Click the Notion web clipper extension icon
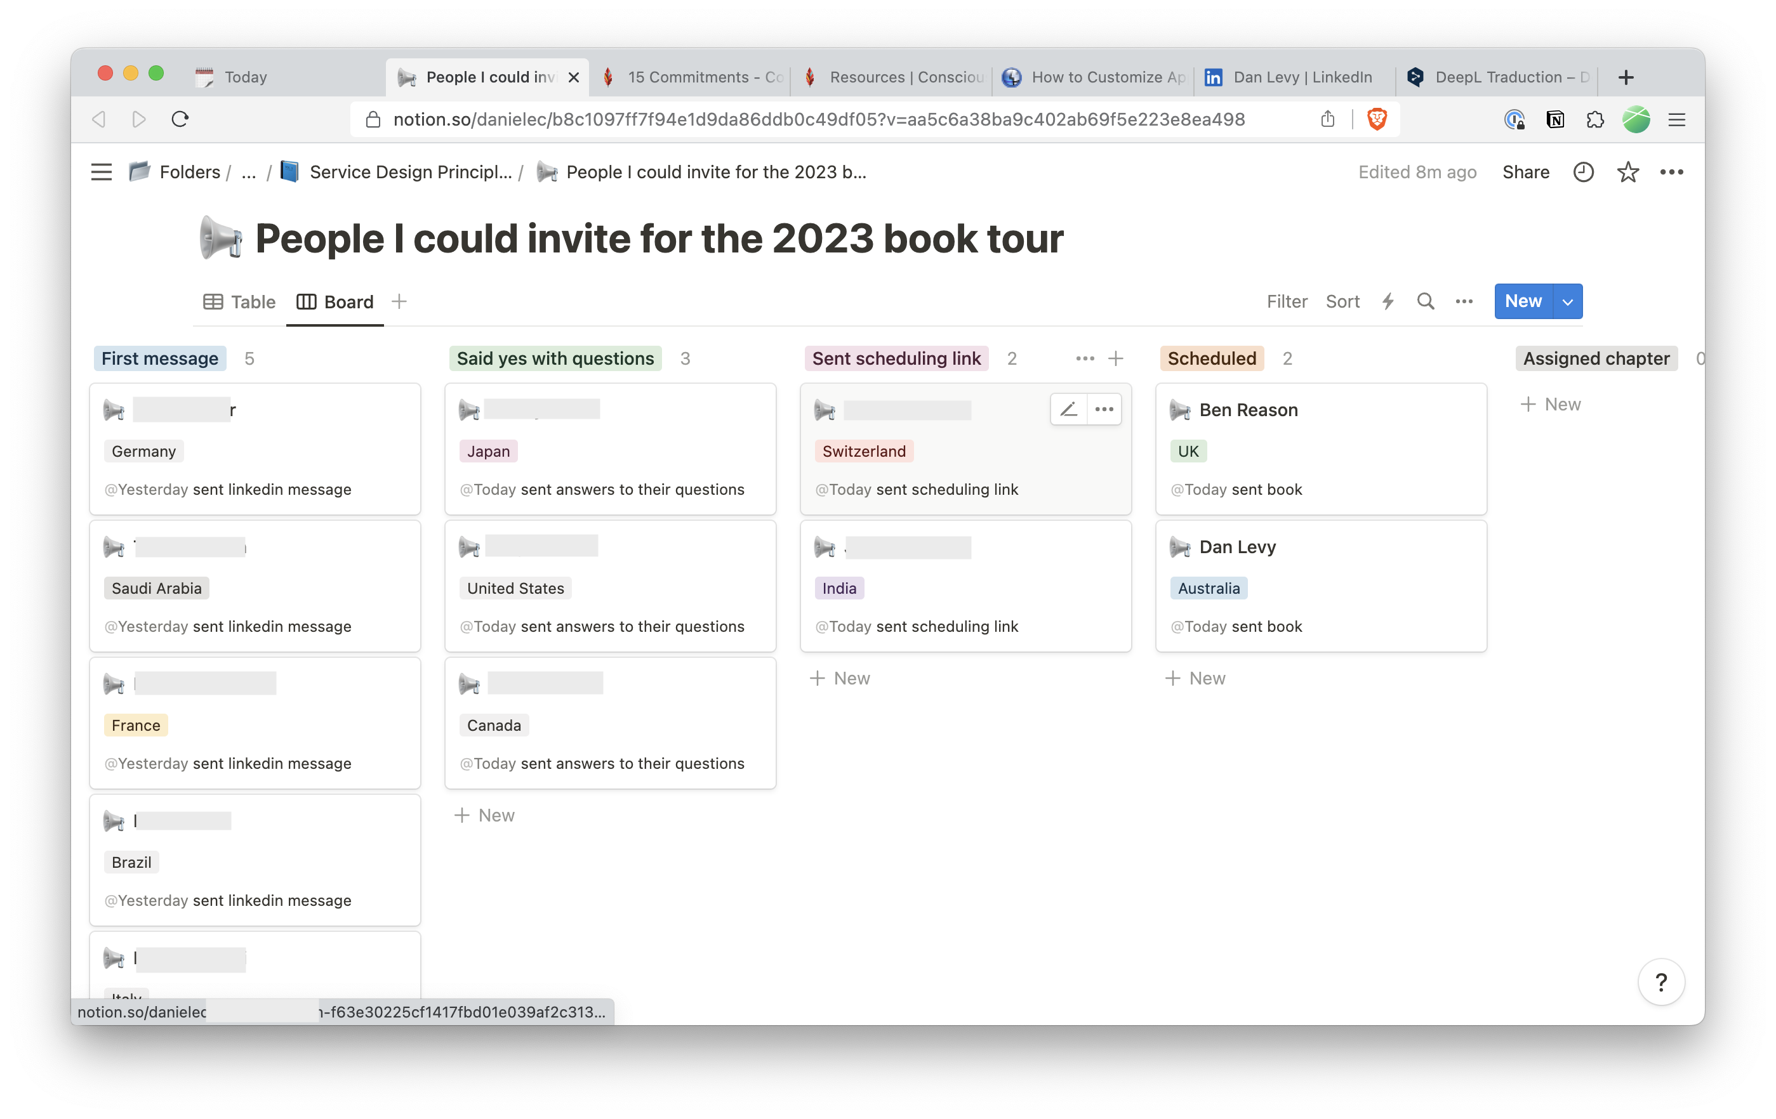This screenshot has width=1776, height=1119. tap(1554, 119)
